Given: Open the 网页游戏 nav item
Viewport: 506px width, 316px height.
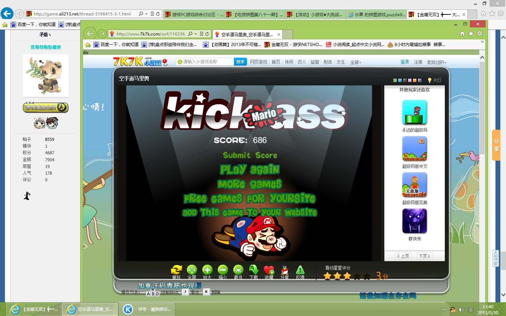Looking at the screenshot, I should (258, 62).
